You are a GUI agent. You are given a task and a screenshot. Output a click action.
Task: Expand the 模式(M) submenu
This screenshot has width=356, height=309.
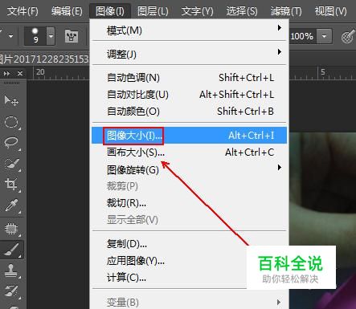point(189,30)
